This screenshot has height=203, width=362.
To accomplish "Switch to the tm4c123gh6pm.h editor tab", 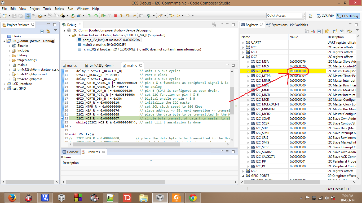I will click(100, 66).
